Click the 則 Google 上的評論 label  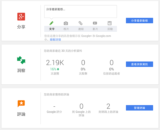[81, 114]
